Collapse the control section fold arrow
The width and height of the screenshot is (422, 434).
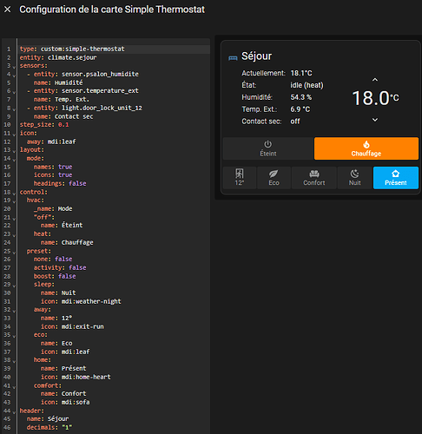point(14,194)
